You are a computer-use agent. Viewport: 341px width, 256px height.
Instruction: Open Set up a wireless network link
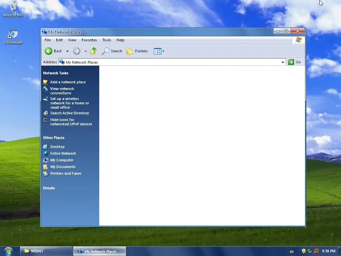click(70, 103)
